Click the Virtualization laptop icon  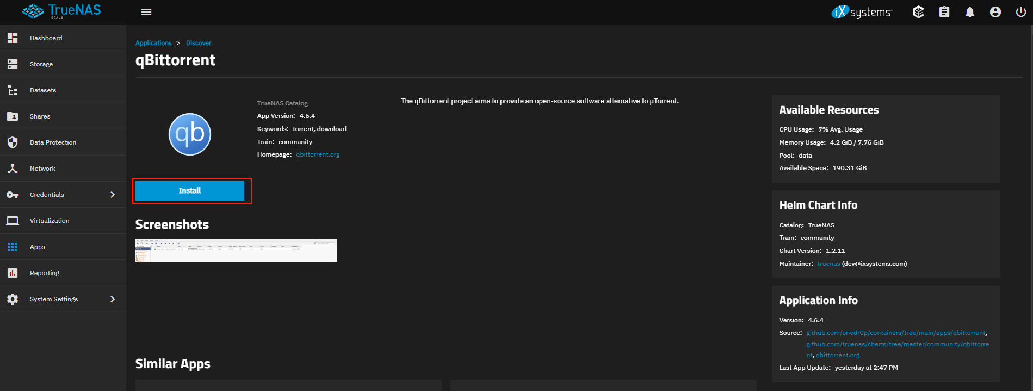13,221
